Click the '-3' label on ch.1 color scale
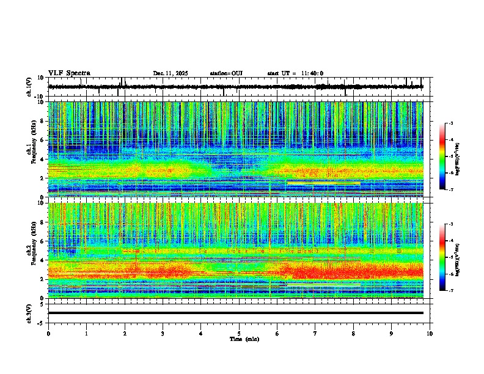The width and height of the screenshot is (484, 374). [450, 123]
